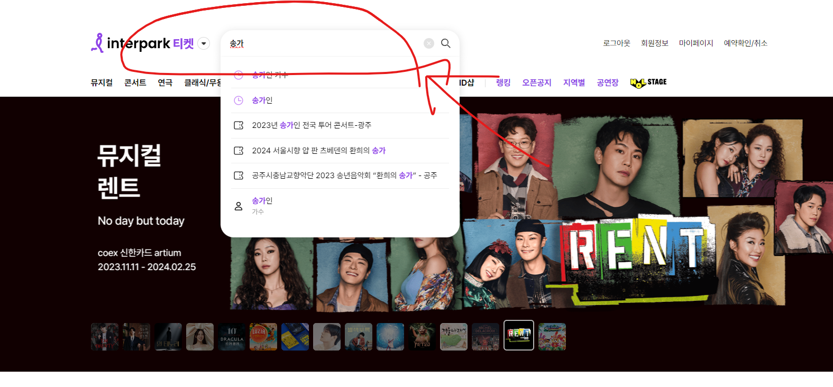Open the ID샵 menu item
The height and width of the screenshot is (387, 833).
coord(466,82)
